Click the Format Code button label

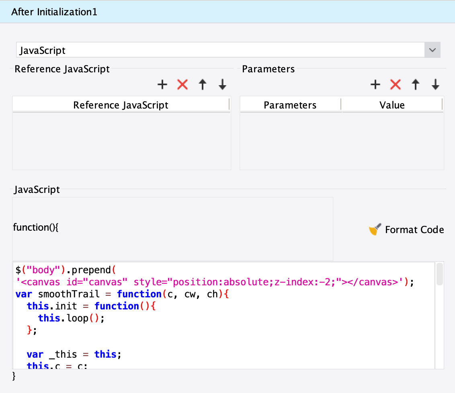(414, 230)
